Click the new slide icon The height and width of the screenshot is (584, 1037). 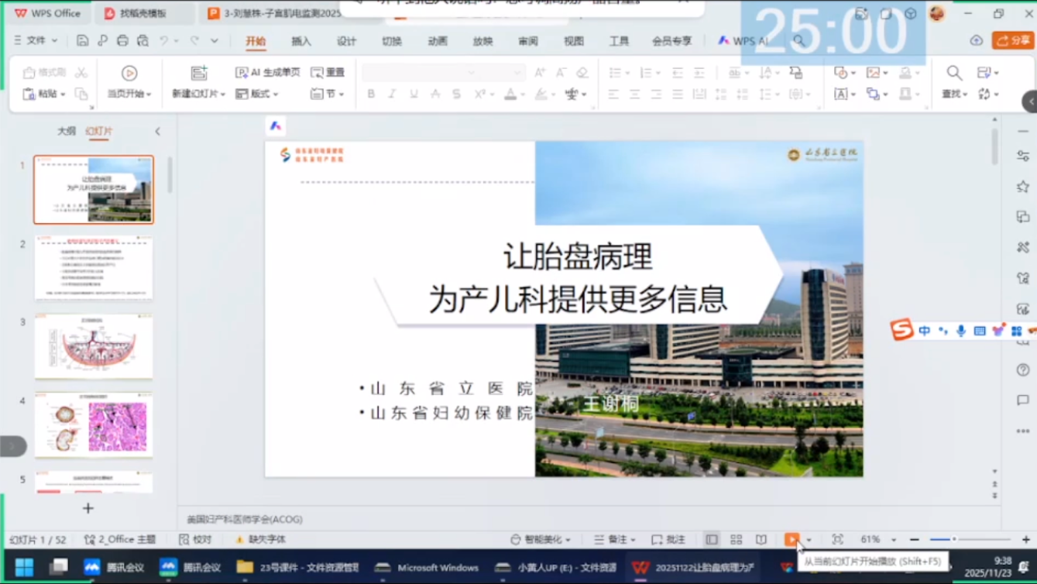click(x=199, y=73)
